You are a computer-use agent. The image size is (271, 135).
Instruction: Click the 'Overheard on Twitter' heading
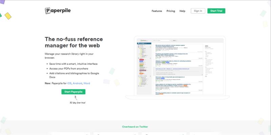point(135,127)
